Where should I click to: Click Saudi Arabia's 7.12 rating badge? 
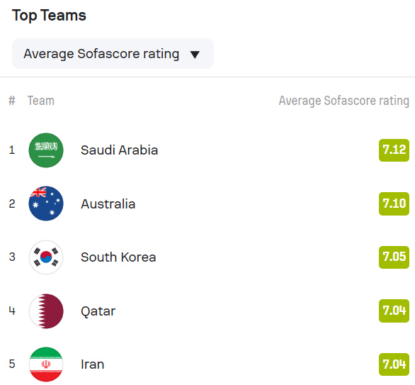(x=394, y=150)
